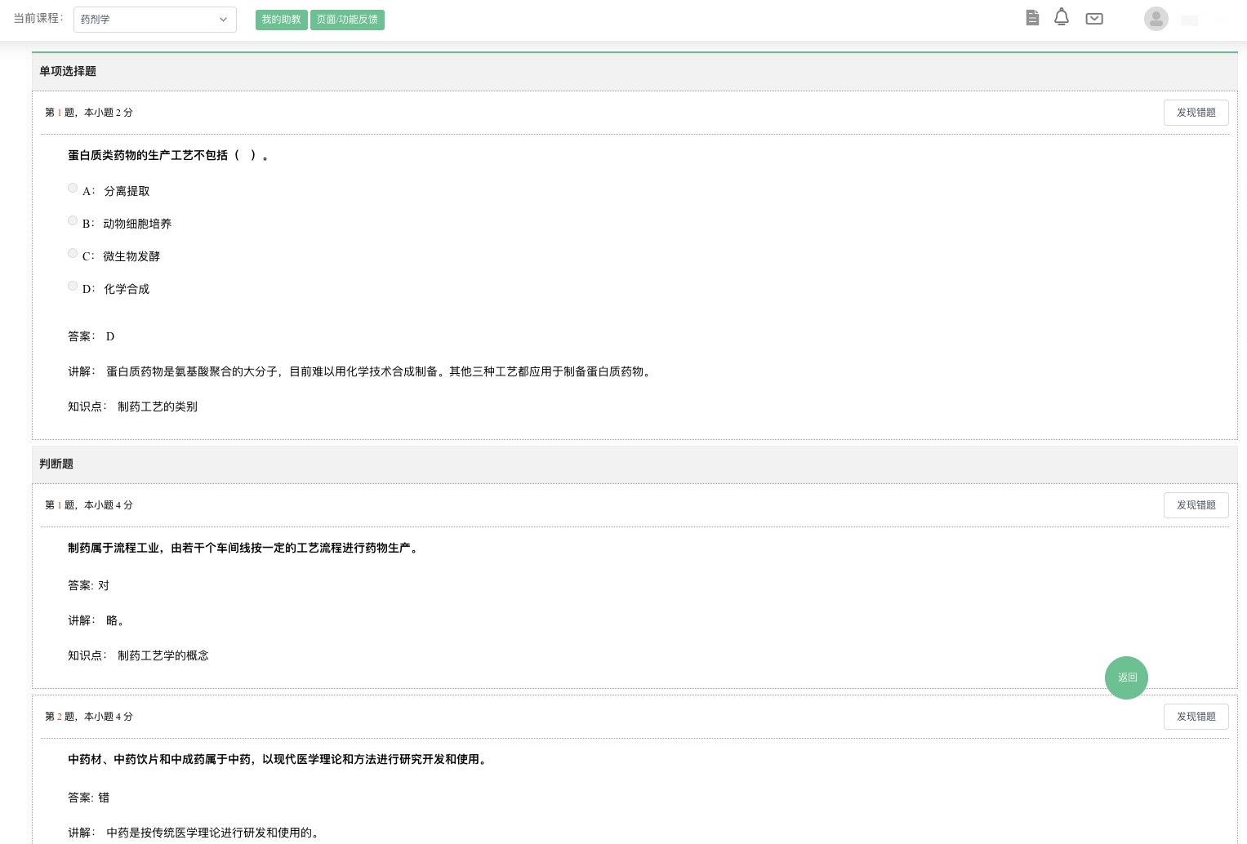The image size is (1247, 844).
Task: Select option D 化学合成
Action: 73,286
